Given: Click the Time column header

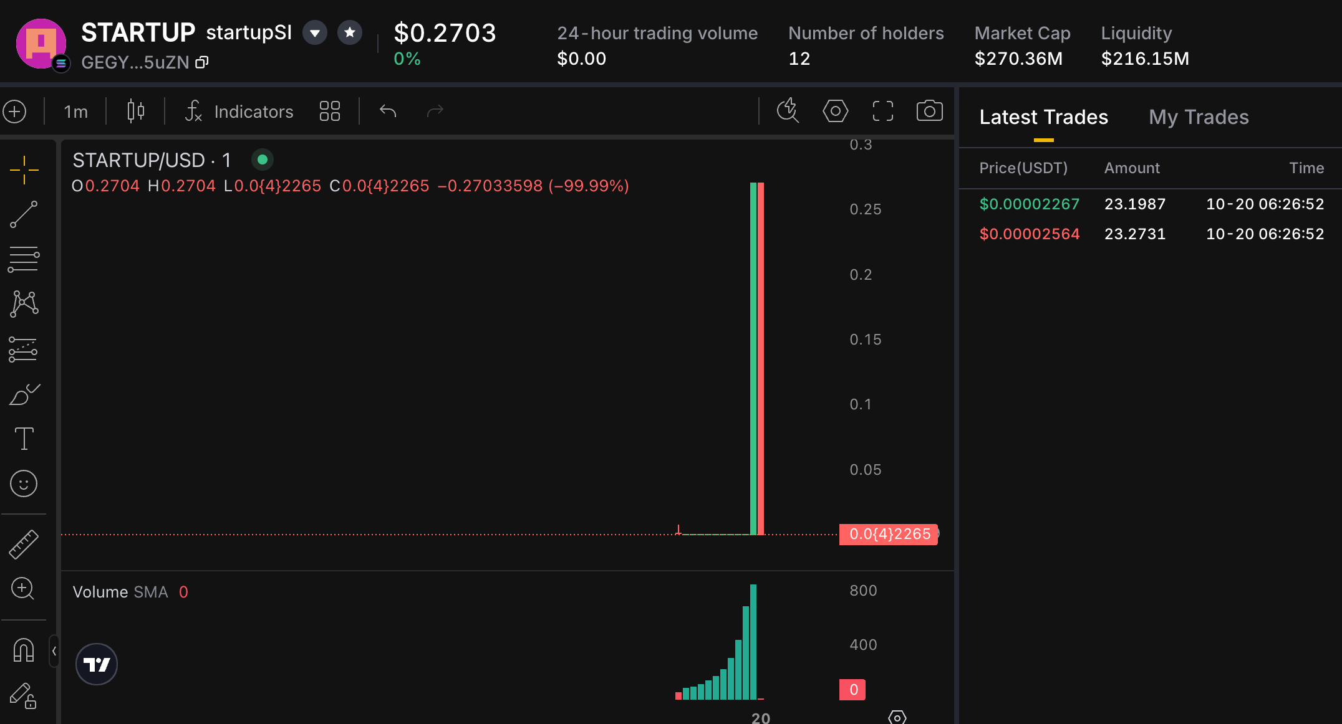Looking at the screenshot, I should [x=1306, y=168].
